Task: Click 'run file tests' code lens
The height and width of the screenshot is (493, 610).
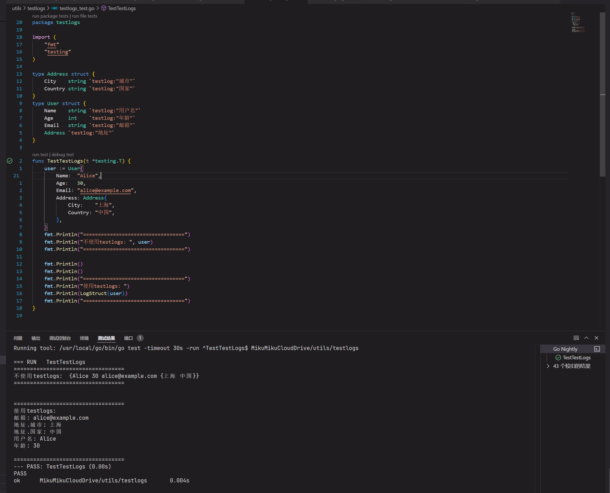Action: [85, 16]
